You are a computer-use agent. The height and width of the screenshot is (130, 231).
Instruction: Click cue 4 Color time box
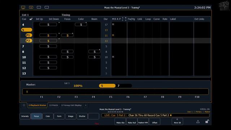click(x=81, y=25)
